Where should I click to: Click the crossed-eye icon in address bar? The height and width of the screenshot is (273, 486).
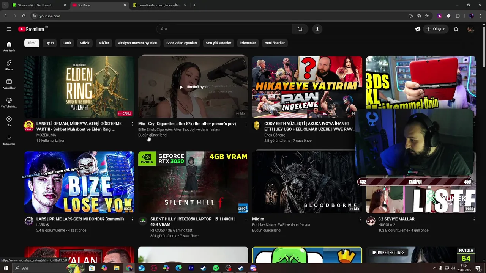418,16
